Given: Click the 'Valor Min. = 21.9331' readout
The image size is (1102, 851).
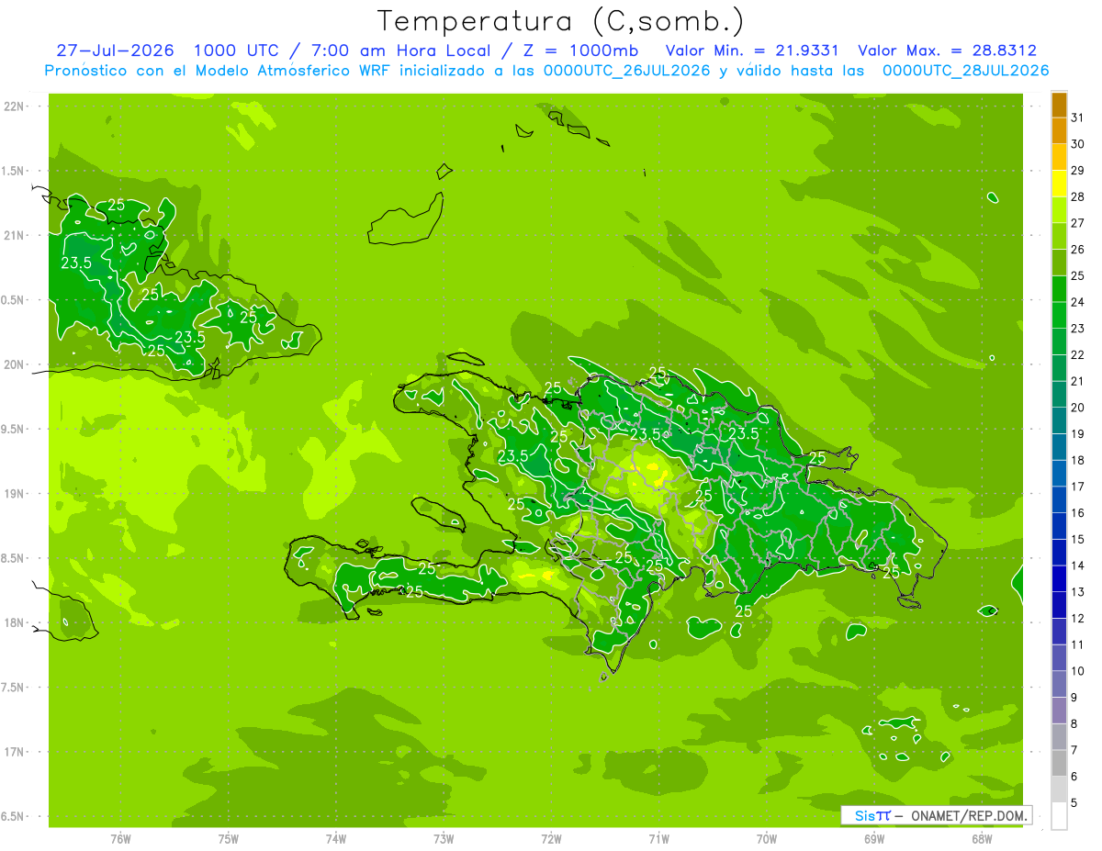Looking at the screenshot, I should [751, 50].
